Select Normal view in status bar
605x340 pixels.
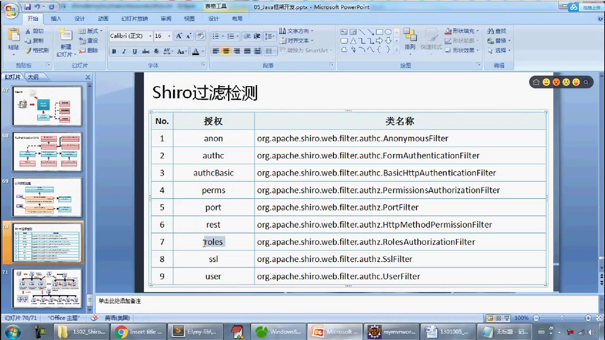pos(490,318)
